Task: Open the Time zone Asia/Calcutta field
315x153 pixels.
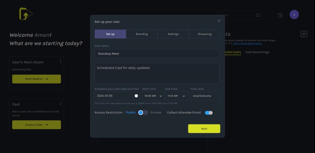Action: pyautogui.click(x=205, y=96)
